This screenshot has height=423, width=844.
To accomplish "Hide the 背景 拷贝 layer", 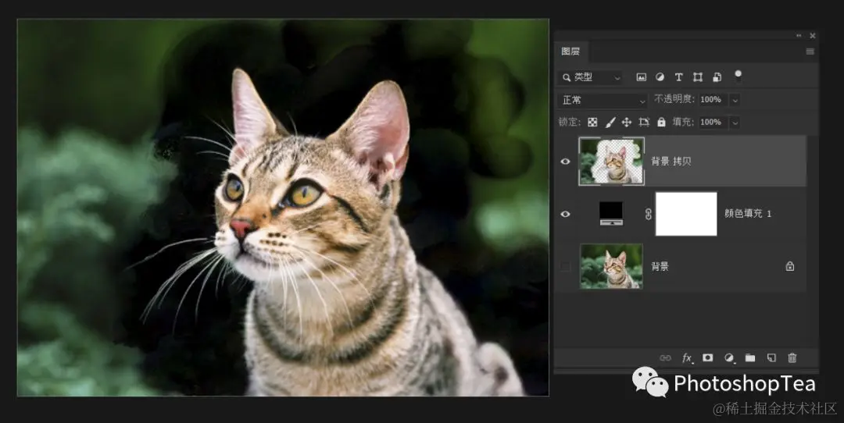I will [565, 162].
